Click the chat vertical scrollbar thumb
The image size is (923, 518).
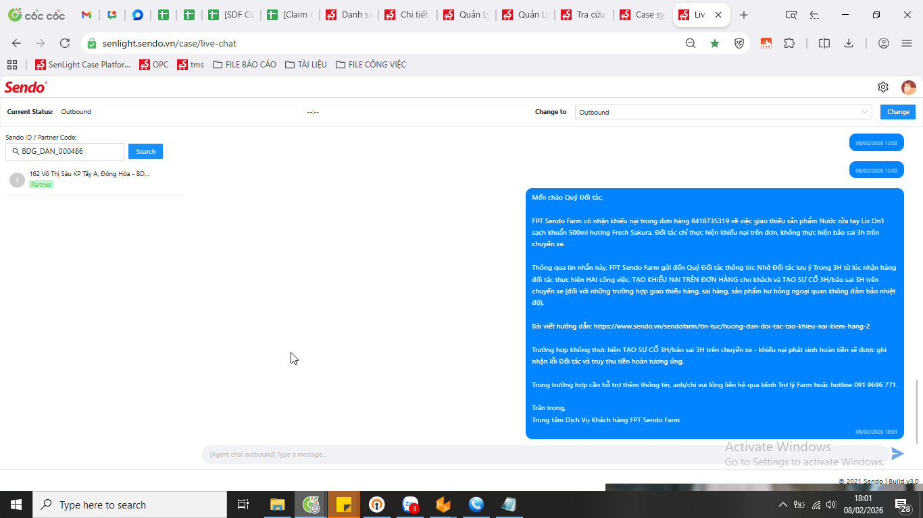coord(917,411)
